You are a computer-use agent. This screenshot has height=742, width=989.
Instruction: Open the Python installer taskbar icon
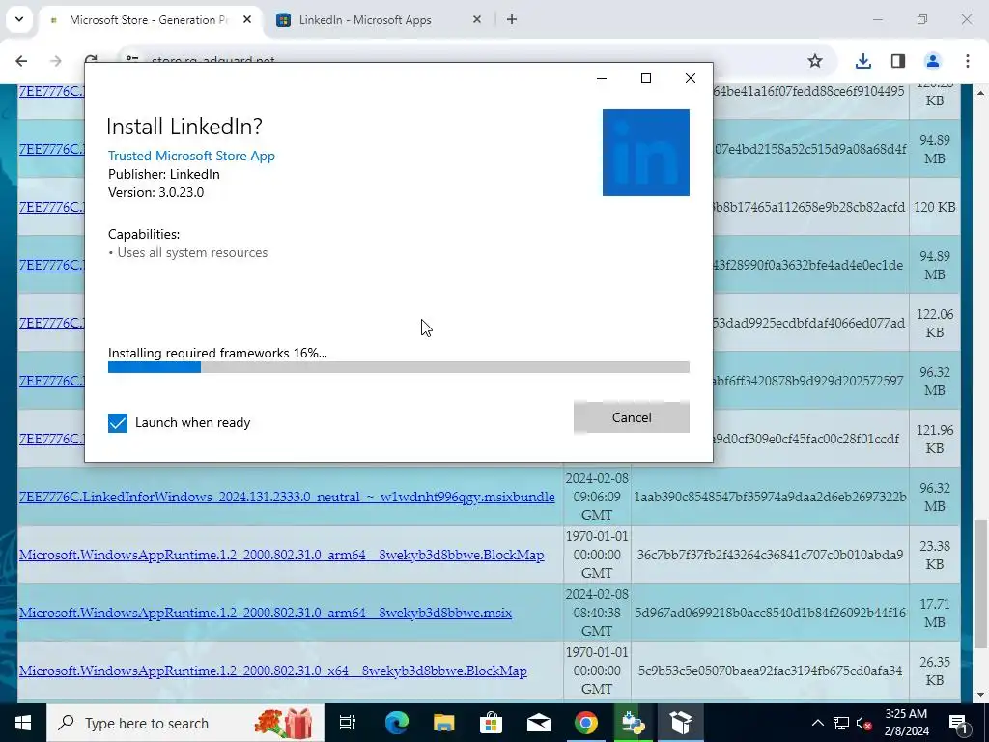click(x=634, y=723)
